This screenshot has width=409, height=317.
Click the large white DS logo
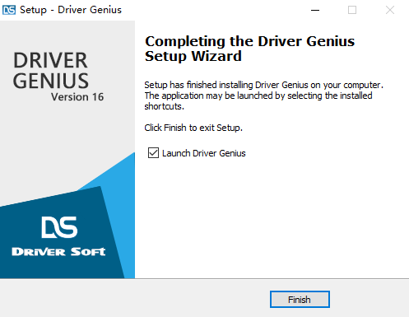coord(59,227)
